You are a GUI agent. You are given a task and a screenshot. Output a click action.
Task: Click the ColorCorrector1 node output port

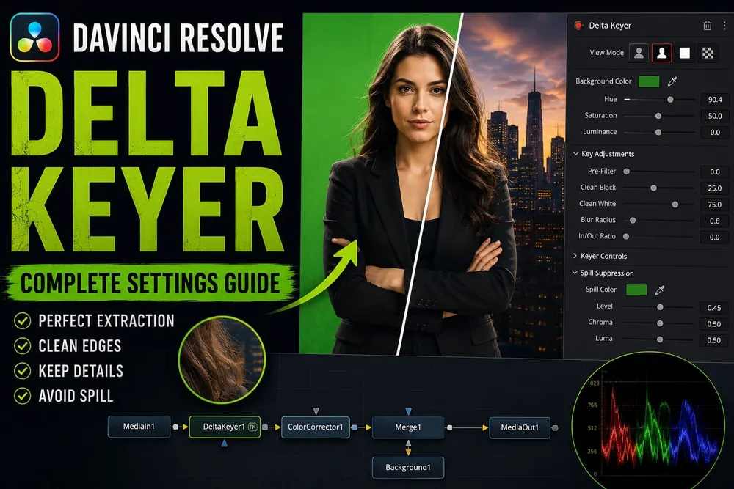[355, 427]
